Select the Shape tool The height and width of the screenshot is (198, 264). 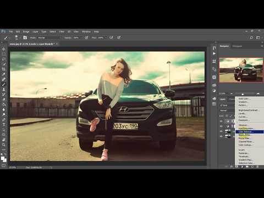tap(3, 135)
